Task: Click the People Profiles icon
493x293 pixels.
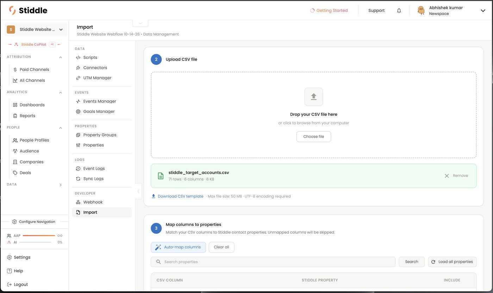Action: click(x=15, y=140)
